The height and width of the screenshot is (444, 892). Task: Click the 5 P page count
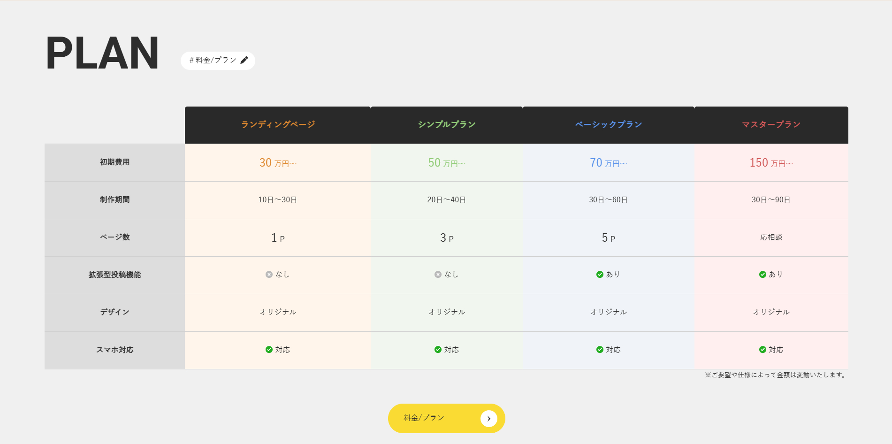(x=609, y=238)
